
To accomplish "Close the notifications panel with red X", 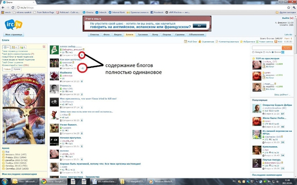I will click(44, 47).
